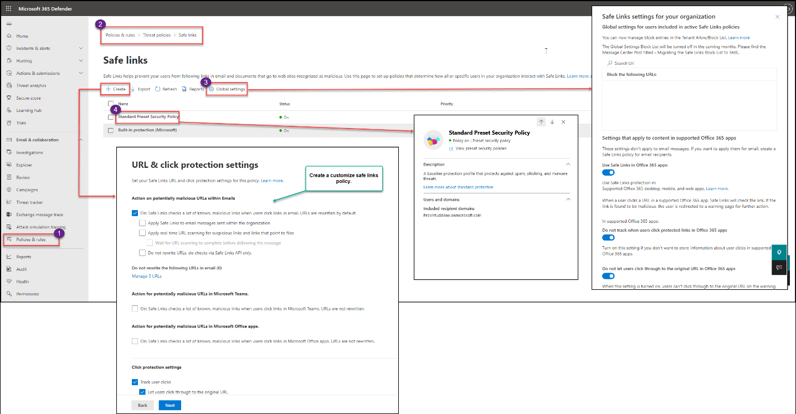Image resolution: width=796 pixels, height=414 pixels.
Task: Expand the Hunting chevron
Action: pyautogui.click(x=81, y=61)
